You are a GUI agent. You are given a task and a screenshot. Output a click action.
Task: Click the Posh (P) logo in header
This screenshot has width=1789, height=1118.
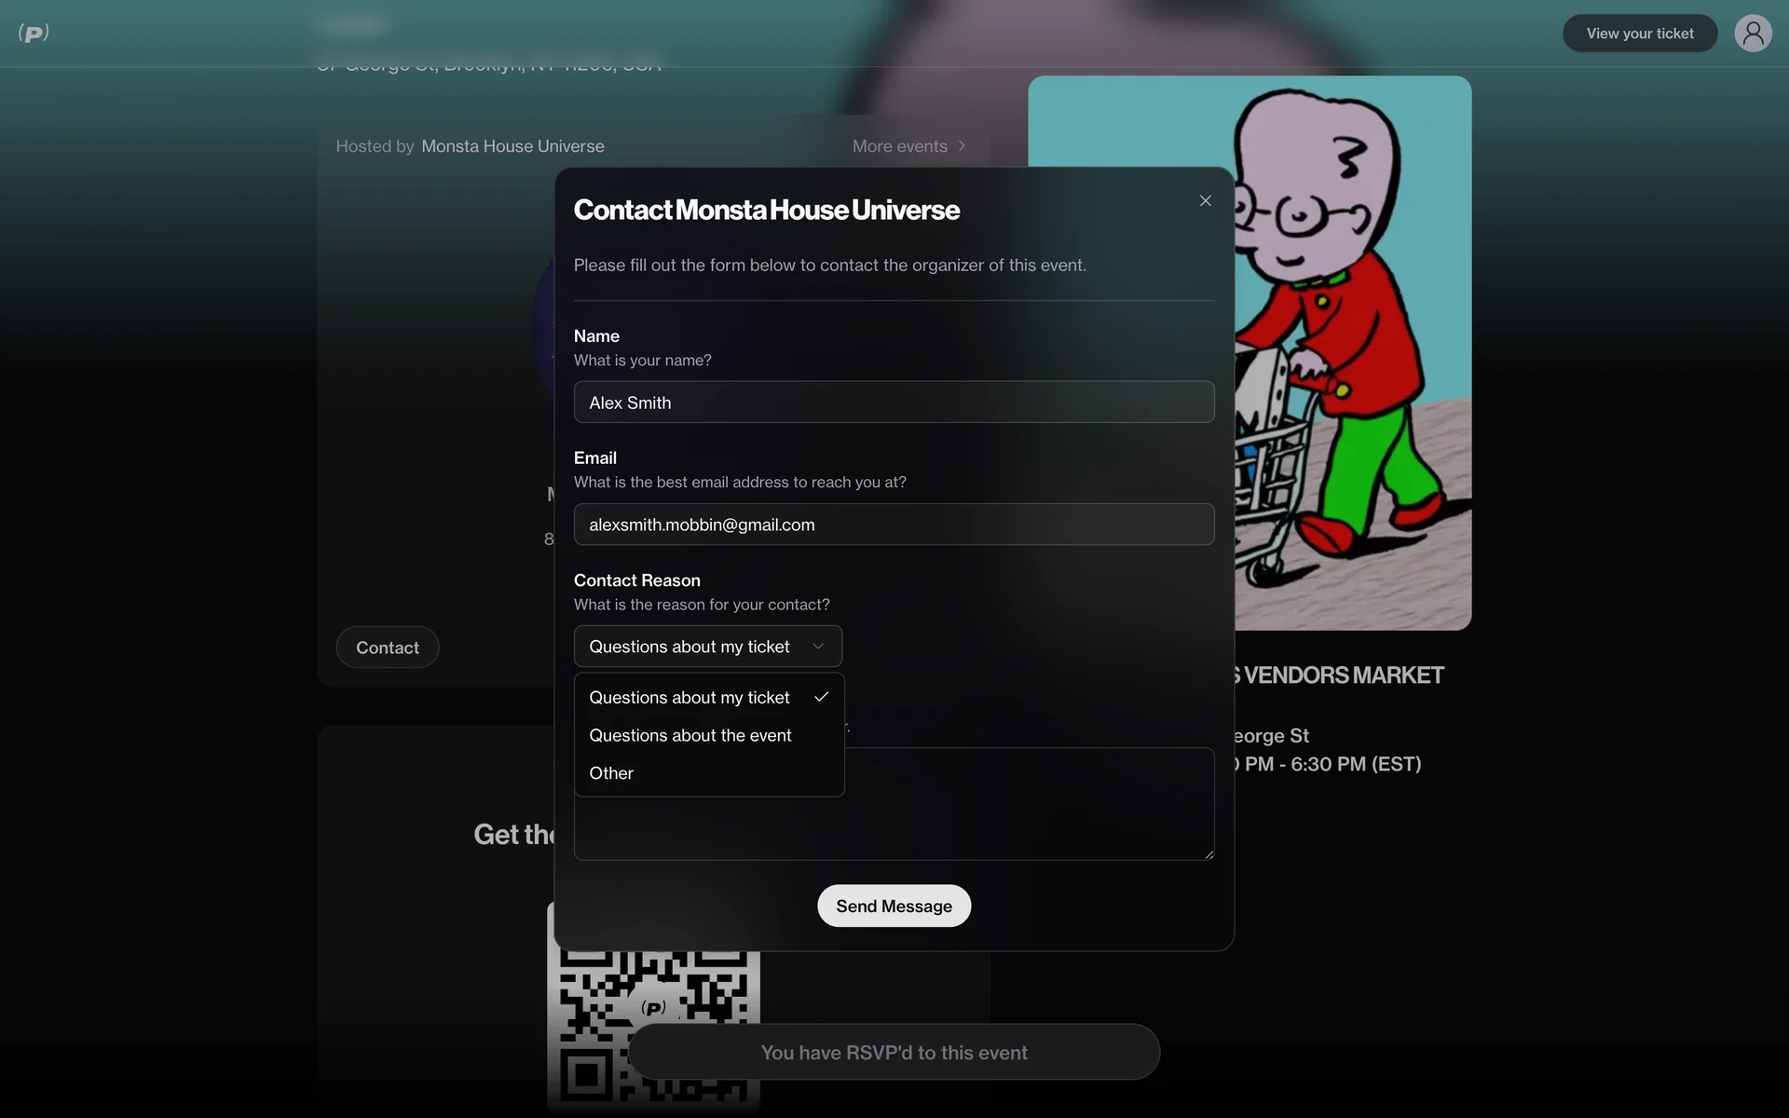coord(34,34)
